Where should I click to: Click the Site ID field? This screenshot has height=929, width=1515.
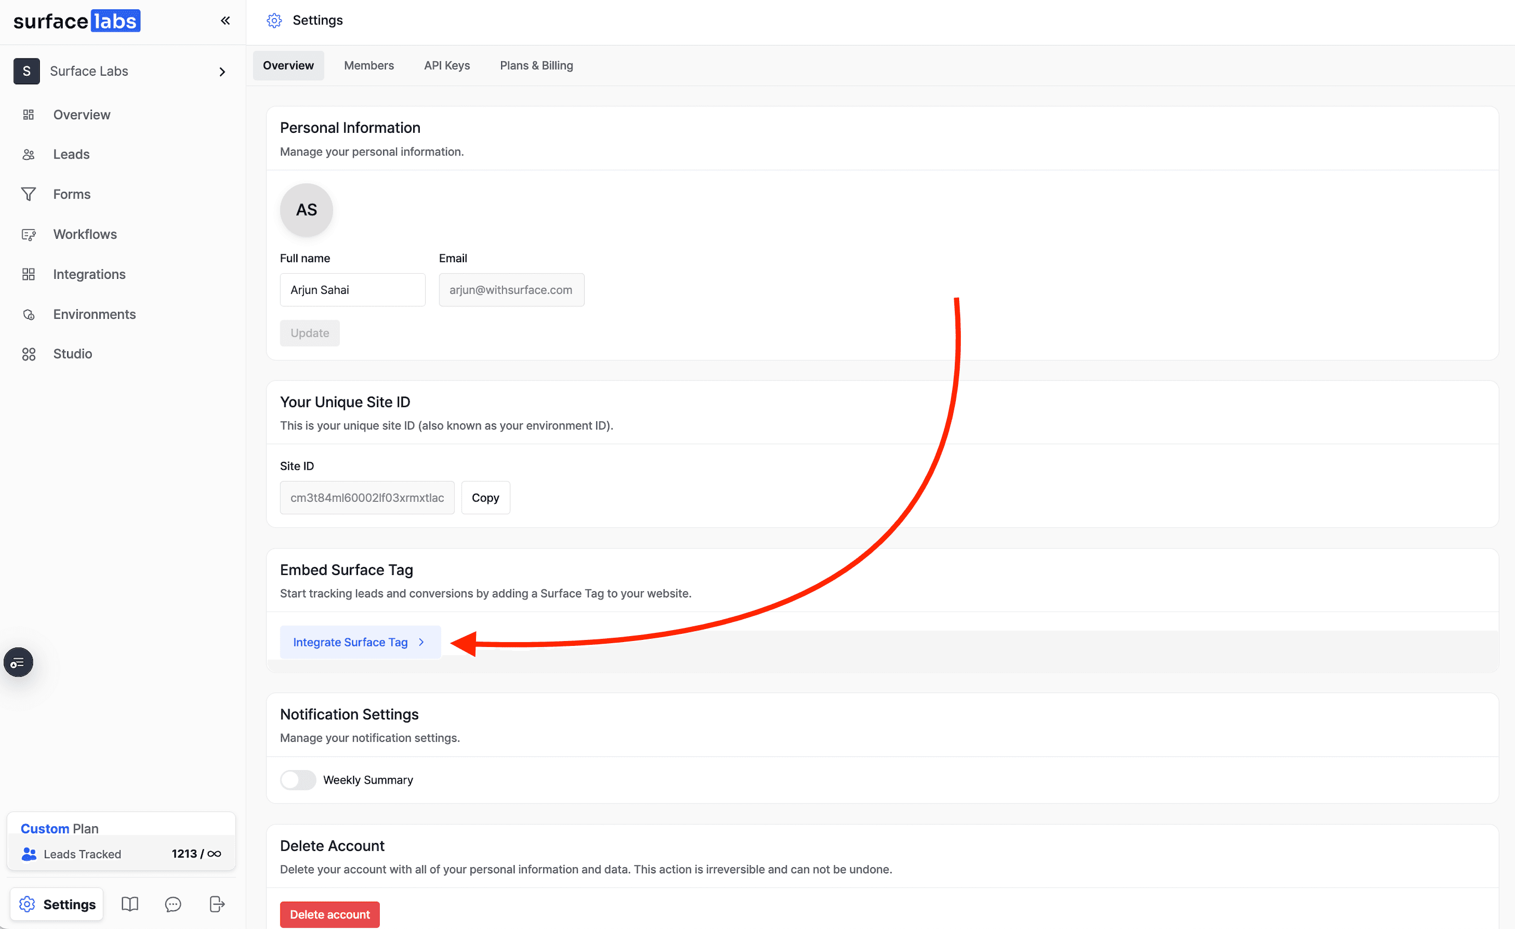click(367, 497)
